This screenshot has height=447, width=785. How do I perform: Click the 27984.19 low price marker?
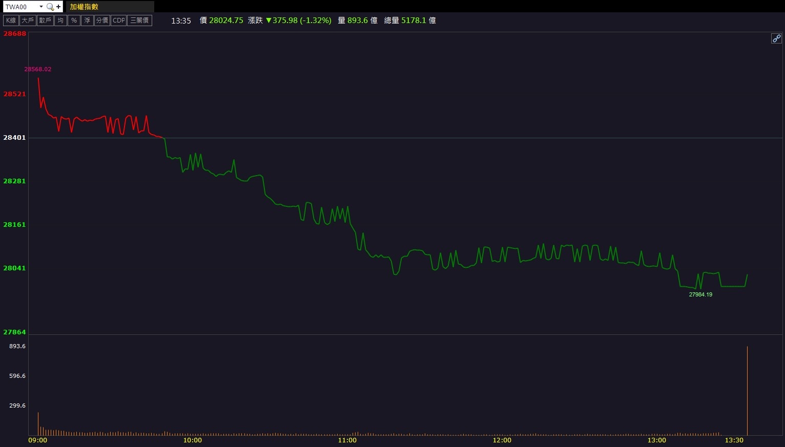(700, 294)
